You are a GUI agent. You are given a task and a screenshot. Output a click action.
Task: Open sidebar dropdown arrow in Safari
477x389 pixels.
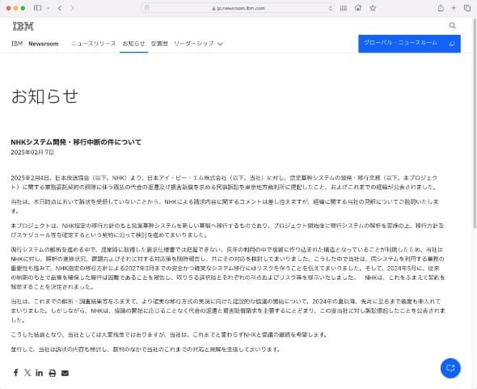tap(48, 9)
